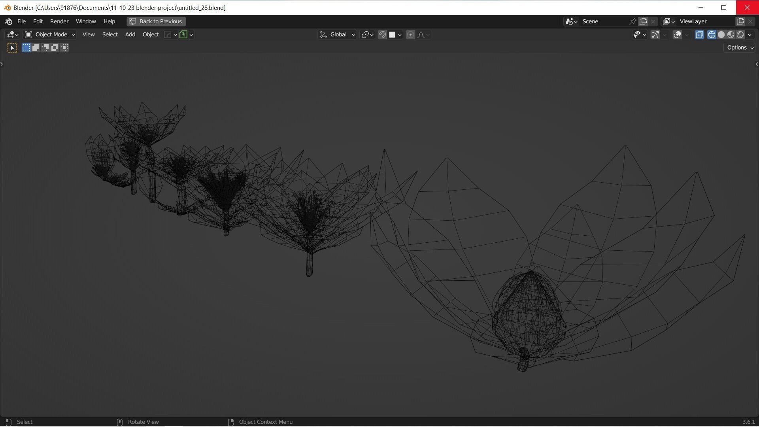Viewport: 759px width, 427px height.
Task: Select the tweak selection tool icon
Action: click(12, 48)
